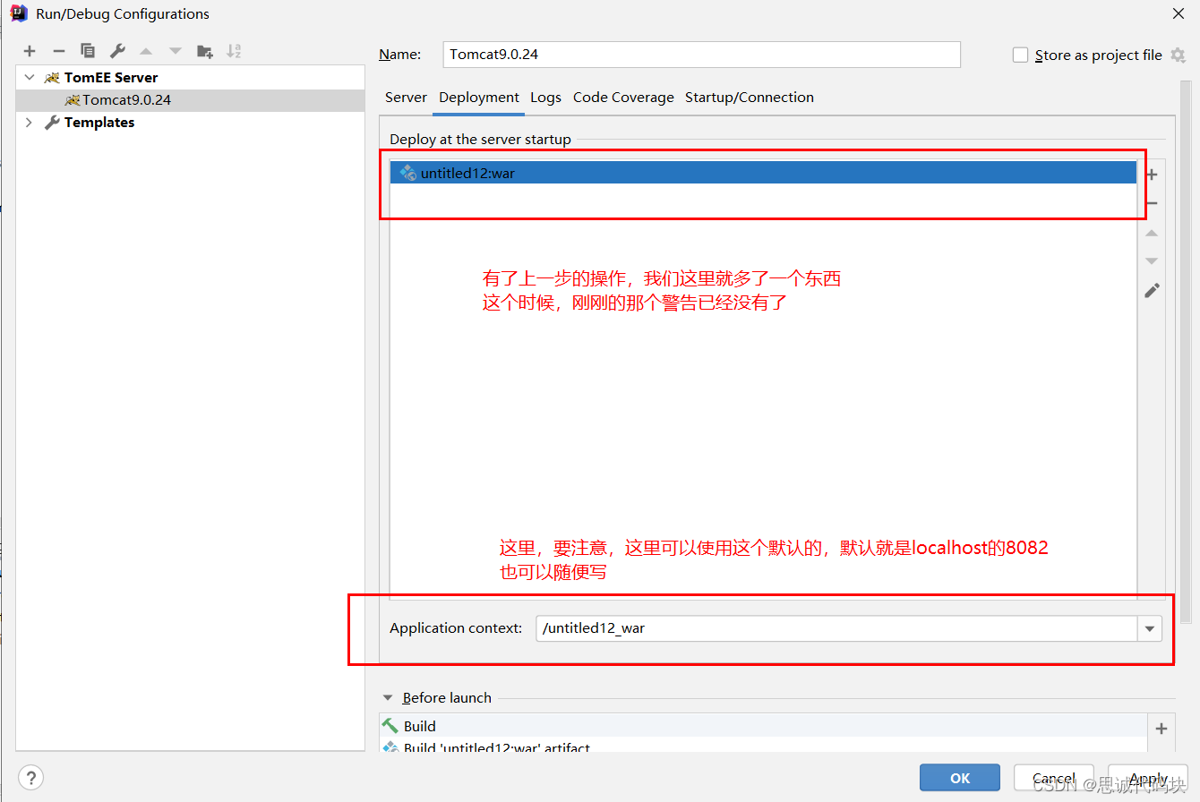The image size is (1200, 802).
Task: Remove selected configuration with minus icon
Action: (59, 51)
